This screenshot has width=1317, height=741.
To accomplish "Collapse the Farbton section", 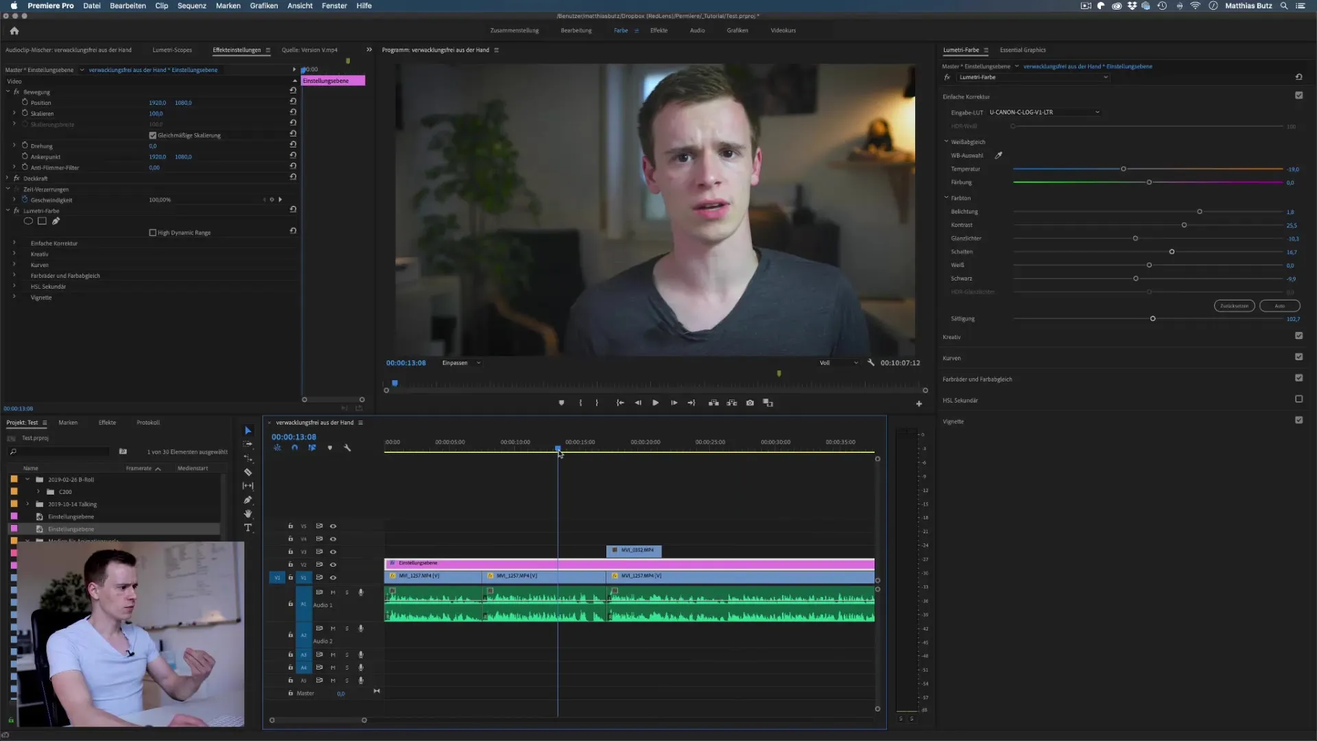I will pos(946,198).
